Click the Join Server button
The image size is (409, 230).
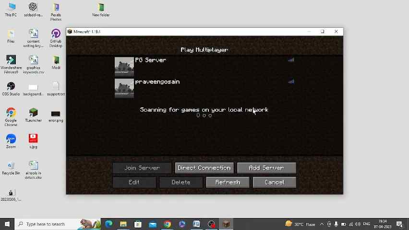[142, 168]
